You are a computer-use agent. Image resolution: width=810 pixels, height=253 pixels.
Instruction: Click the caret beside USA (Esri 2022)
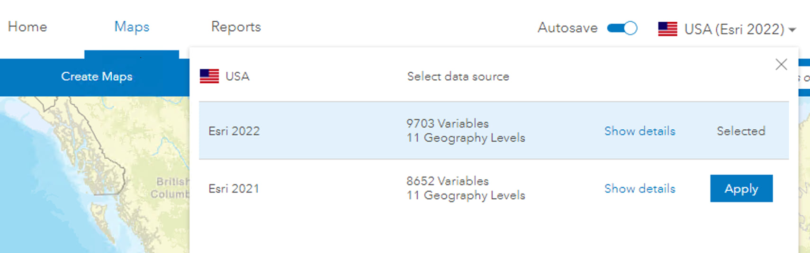[792, 30]
